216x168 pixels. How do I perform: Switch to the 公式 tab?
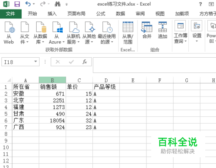tap(101, 14)
